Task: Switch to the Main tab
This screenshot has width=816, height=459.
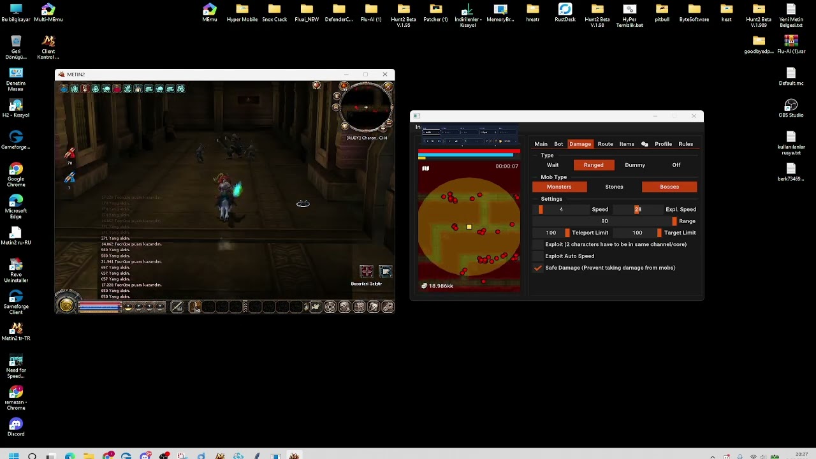Action: click(541, 144)
